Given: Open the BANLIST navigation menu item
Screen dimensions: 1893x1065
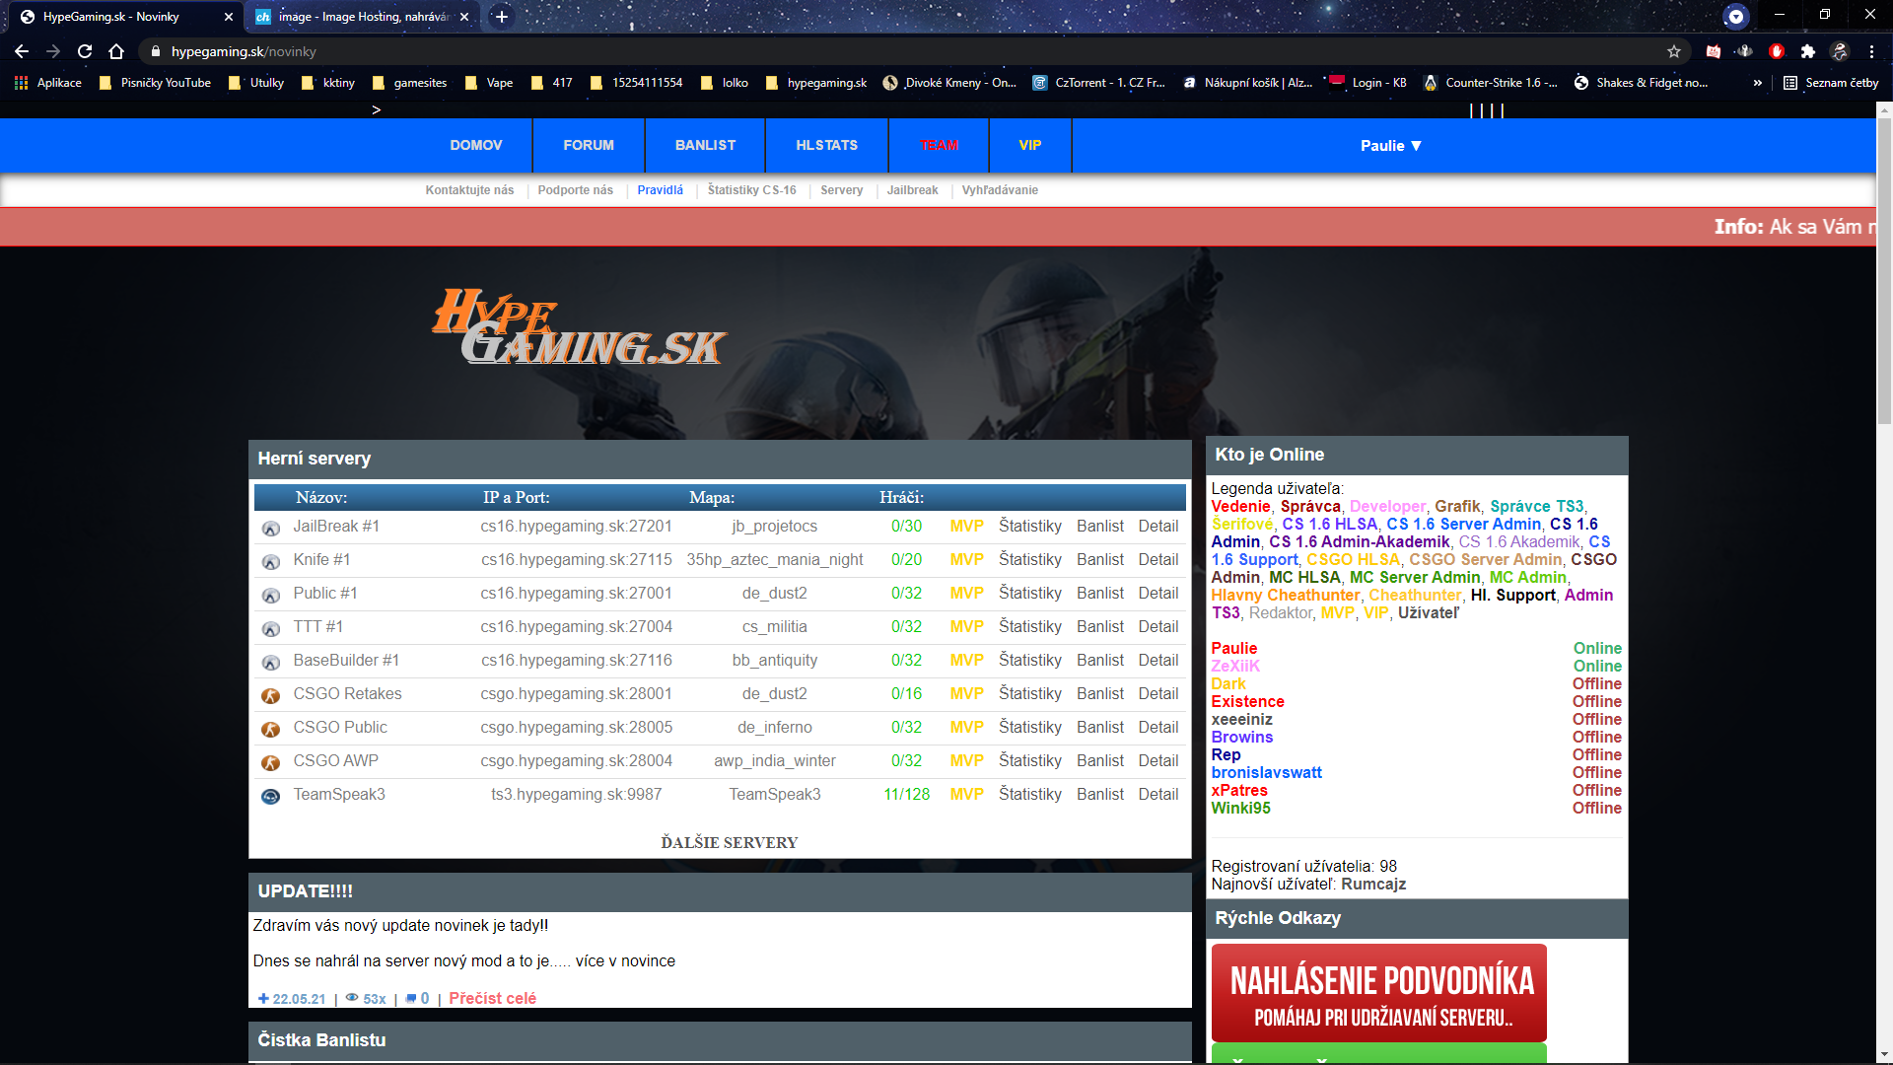Looking at the screenshot, I should coord(705,145).
